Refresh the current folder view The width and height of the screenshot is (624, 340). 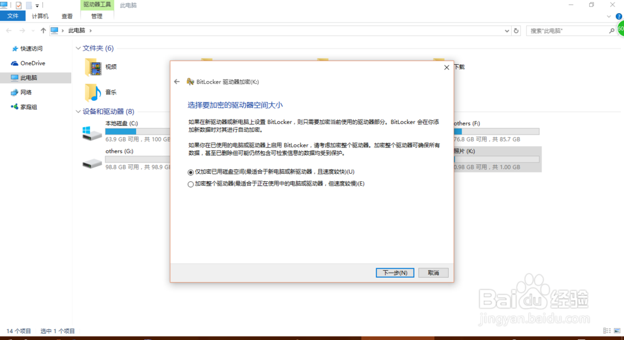tap(516, 31)
